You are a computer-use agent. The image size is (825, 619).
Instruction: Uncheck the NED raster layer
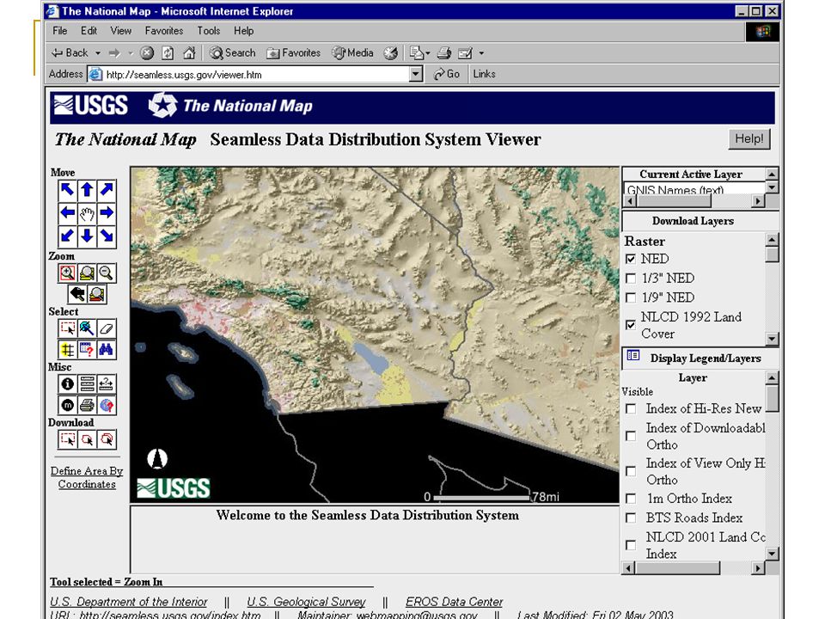(x=630, y=259)
